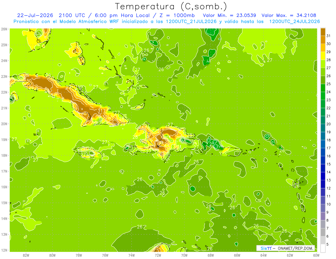Click the "24N" latitude axis label
Screen dimensions: 336x259
pos(4,61)
